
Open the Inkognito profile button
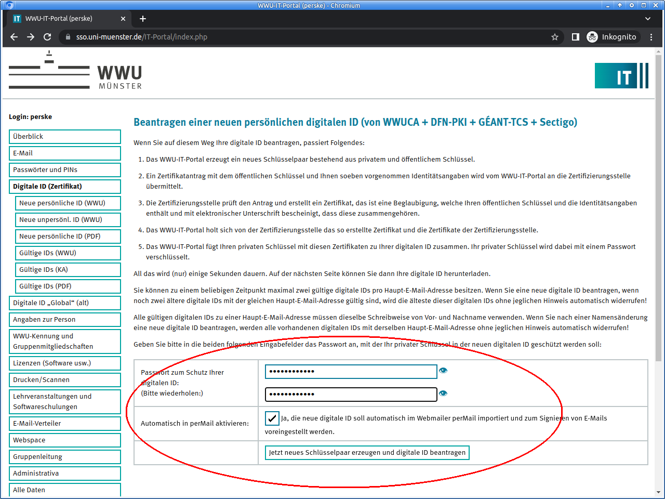(x=611, y=37)
